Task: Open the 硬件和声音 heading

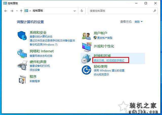Action: click(x=38, y=62)
